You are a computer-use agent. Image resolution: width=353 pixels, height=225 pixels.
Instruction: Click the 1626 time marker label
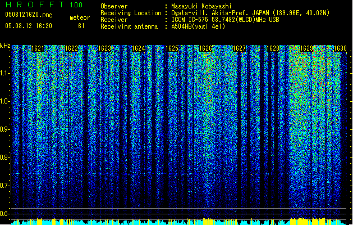206,48
